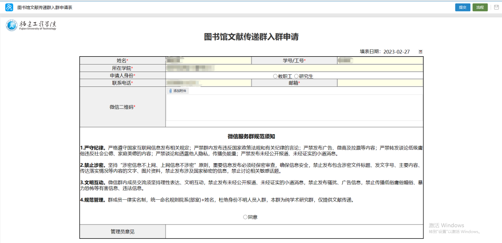Click the save (floppy disk) icon
Screen dimensions: 502x243
(496, 7)
